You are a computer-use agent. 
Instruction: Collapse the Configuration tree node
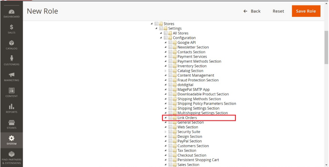[x=161, y=38]
